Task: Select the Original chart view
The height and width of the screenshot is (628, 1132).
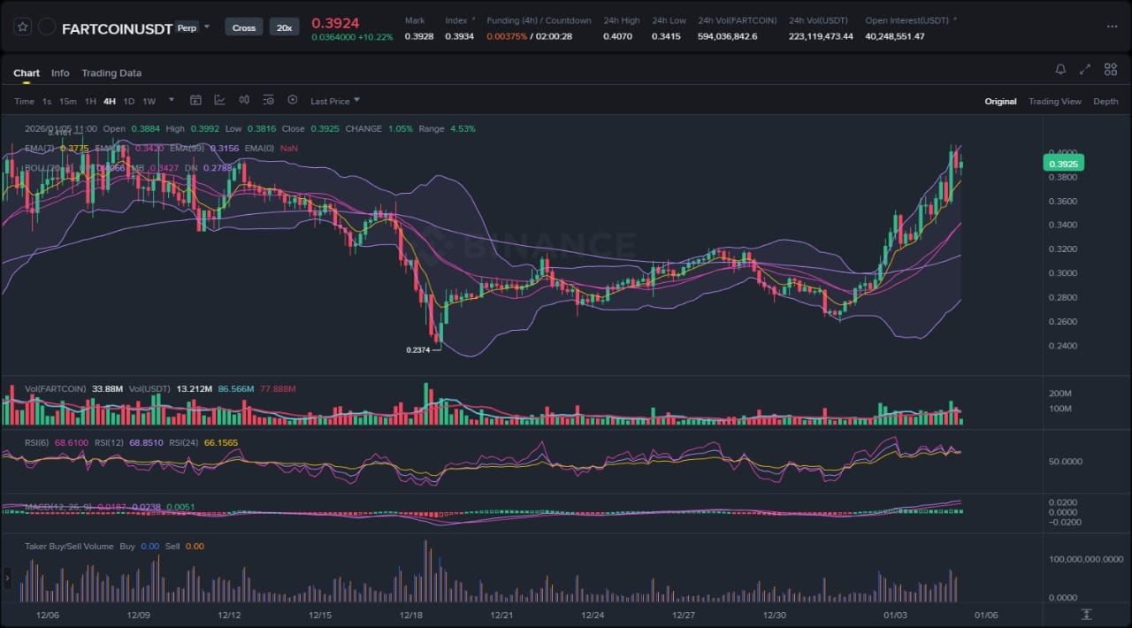Action: coord(1000,101)
